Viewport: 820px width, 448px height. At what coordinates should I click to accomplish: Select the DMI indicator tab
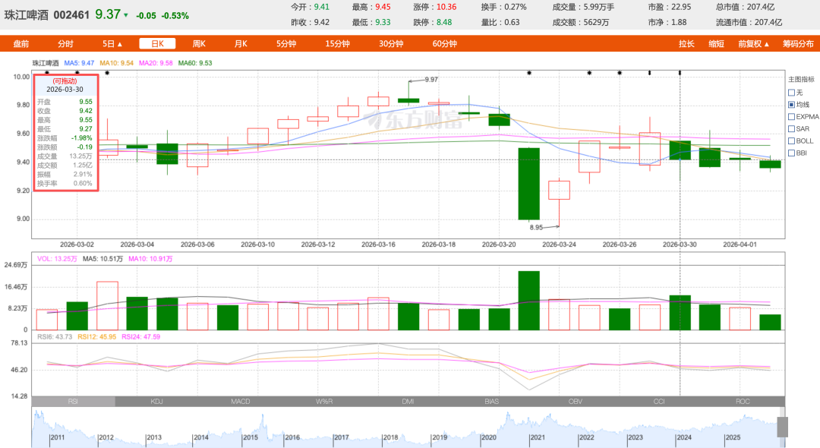pos(408,402)
